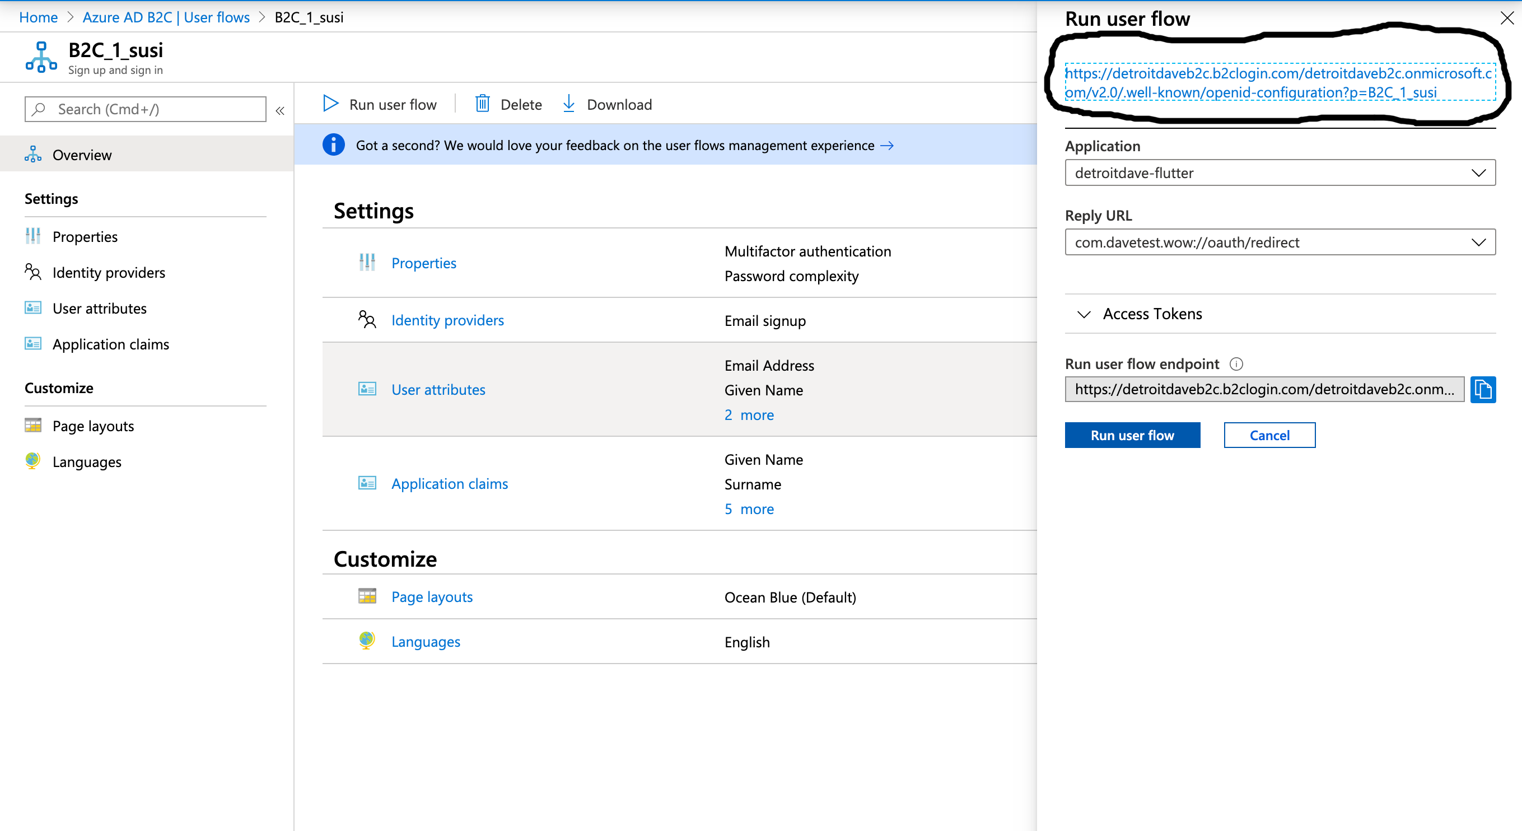Click Languages globe icon in main Customize list

[367, 641]
